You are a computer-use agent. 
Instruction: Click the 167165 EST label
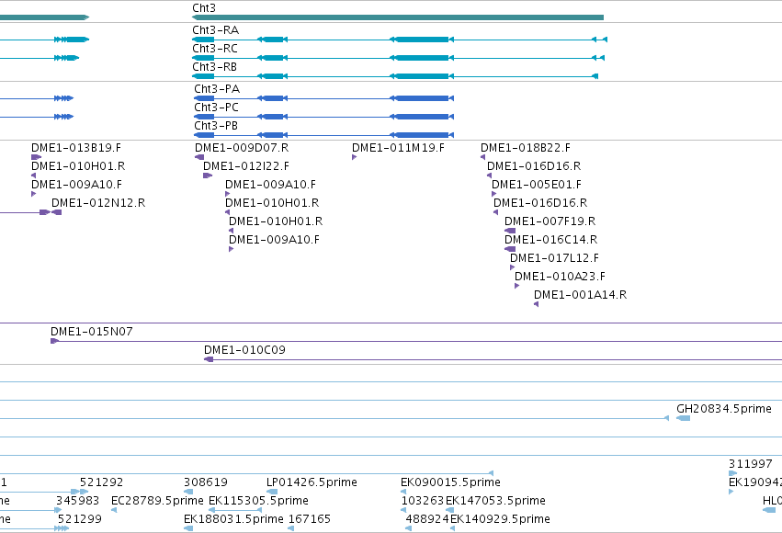(x=310, y=519)
